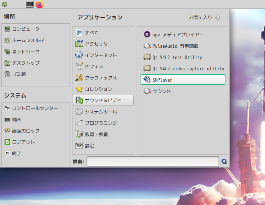The height and width of the screenshot is (205, 265).
Task: Switch to お気に入り favorites view
Action: [205, 17]
